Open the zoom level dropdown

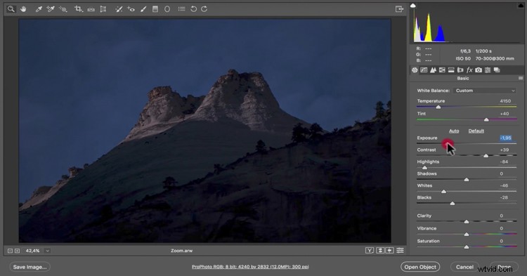(47, 251)
